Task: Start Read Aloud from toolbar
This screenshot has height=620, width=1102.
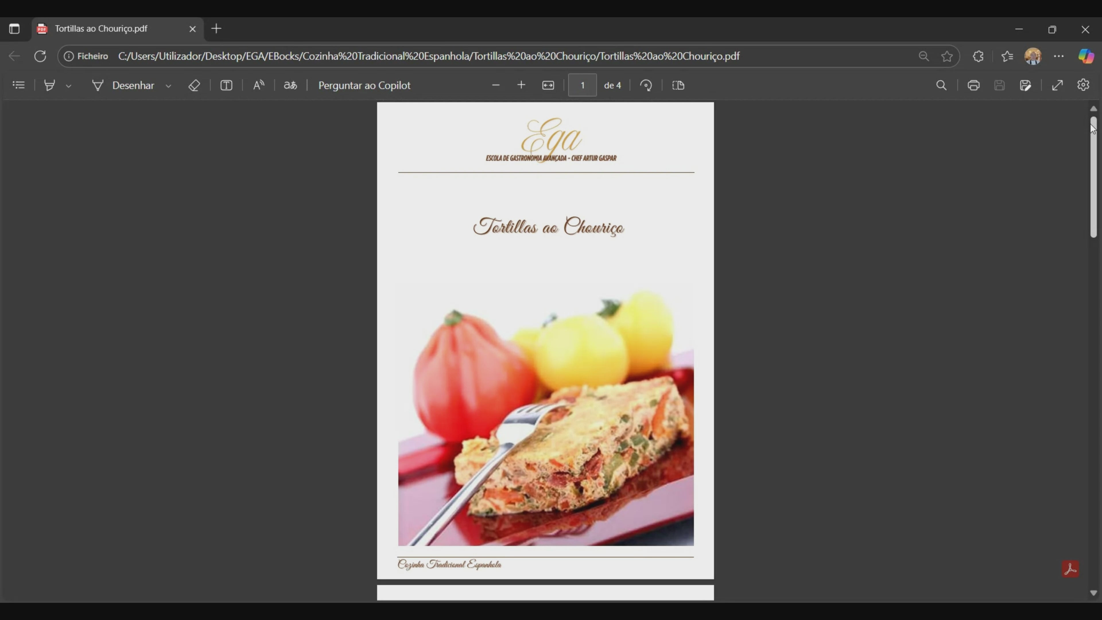Action: click(258, 85)
